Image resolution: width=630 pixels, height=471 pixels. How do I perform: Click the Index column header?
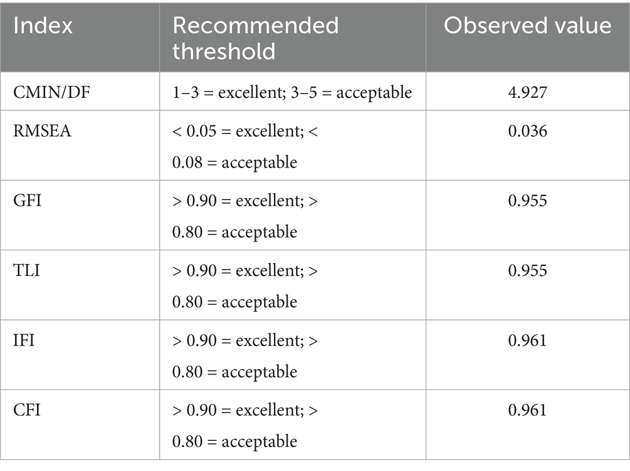click(x=43, y=26)
